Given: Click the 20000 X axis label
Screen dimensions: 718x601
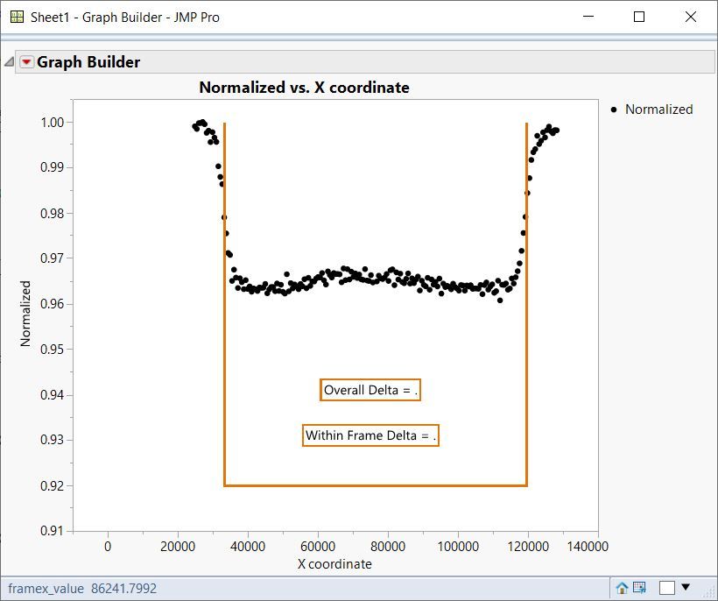Looking at the screenshot, I should pyautogui.click(x=178, y=546).
